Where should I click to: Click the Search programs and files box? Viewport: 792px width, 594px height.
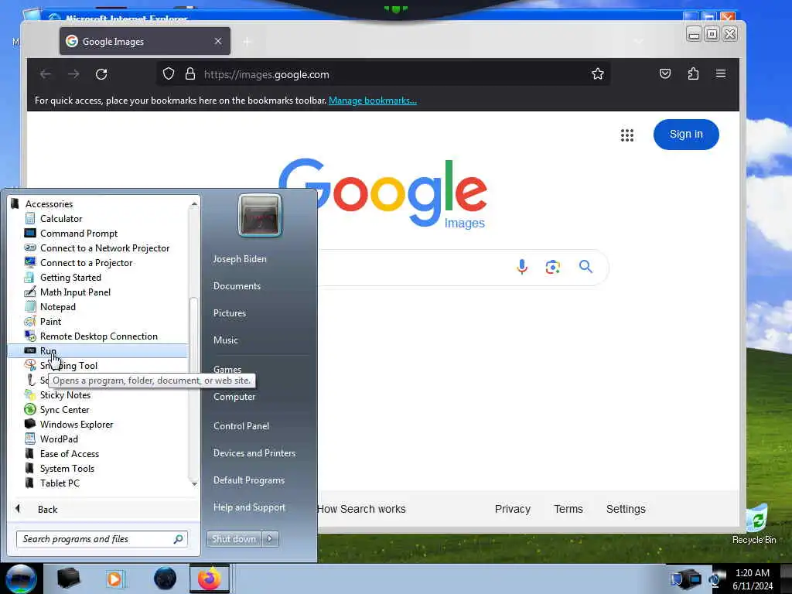[x=101, y=539]
